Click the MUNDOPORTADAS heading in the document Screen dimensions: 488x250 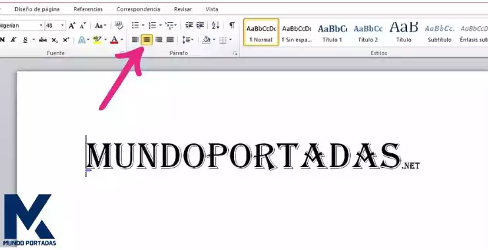(243, 156)
